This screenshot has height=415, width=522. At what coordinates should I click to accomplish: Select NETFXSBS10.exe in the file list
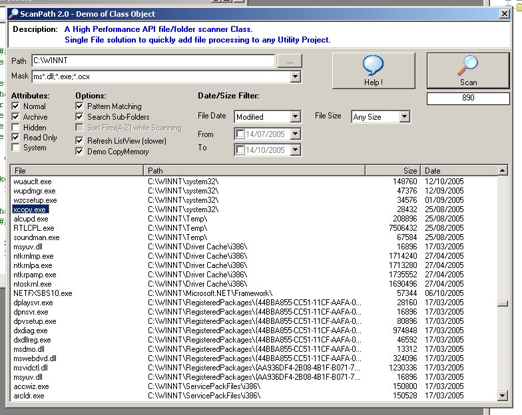tap(43, 293)
